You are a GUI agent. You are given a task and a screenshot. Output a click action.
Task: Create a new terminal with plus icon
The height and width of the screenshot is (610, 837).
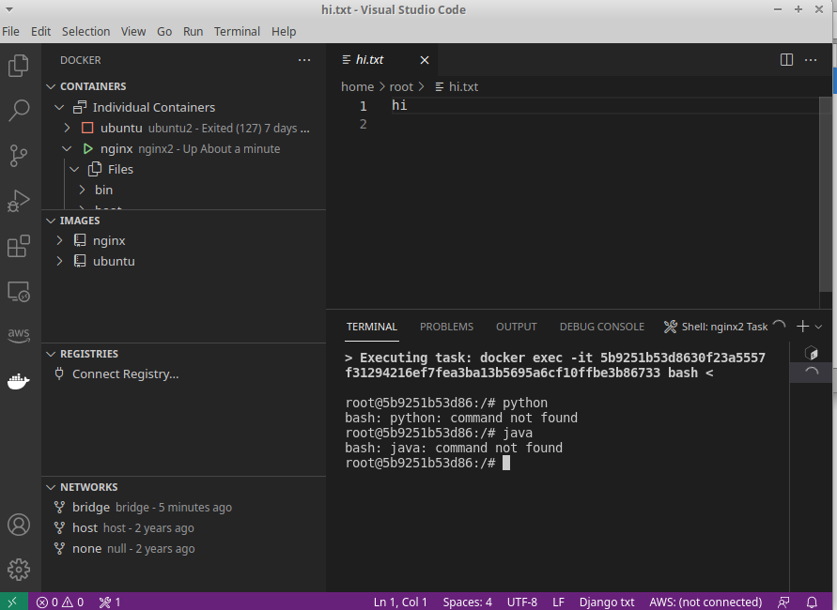coord(802,327)
